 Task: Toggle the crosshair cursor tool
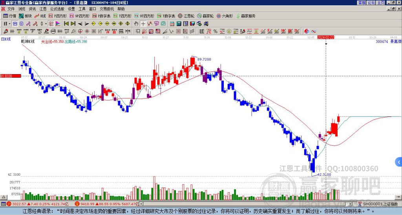[143, 24]
